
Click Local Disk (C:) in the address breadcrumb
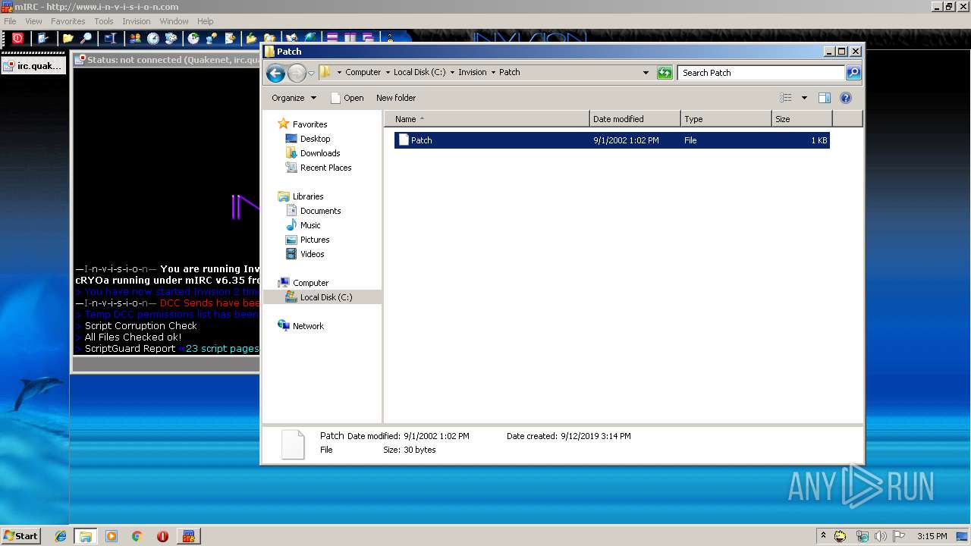(419, 72)
